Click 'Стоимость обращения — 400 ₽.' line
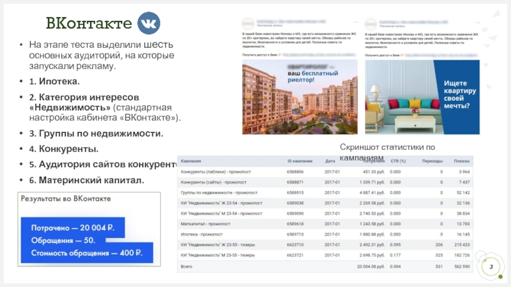 pos(87,253)
